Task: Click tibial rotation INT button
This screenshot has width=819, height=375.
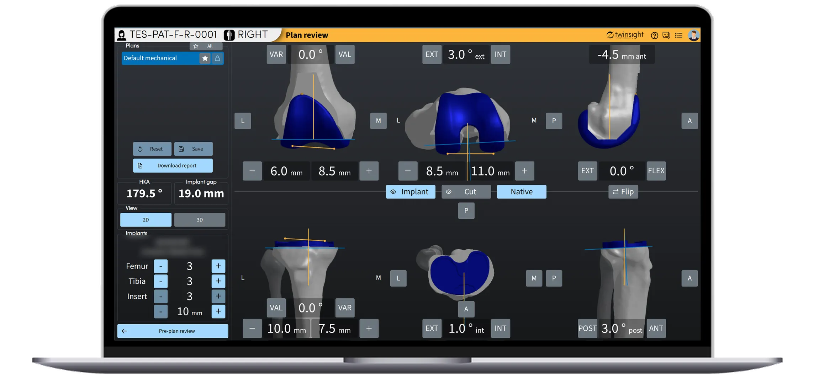Action: [x=501, y=328]
